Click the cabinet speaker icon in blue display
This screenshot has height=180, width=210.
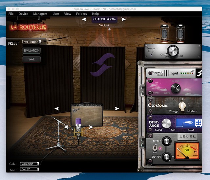point(198,123)
